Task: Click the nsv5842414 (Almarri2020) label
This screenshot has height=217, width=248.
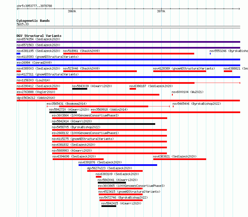Action: [x=72, y=121]
